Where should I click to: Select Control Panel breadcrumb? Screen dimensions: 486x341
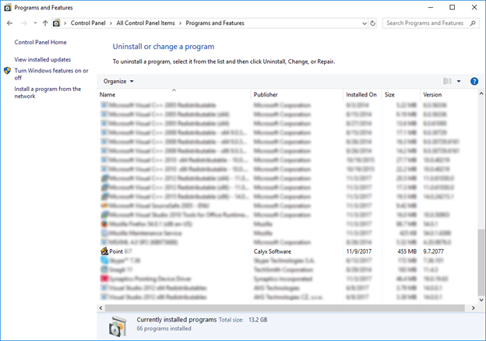88,23
